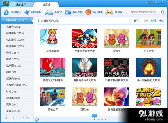
Task: Select 吃东西 category
Action: (x=17, y=66)
